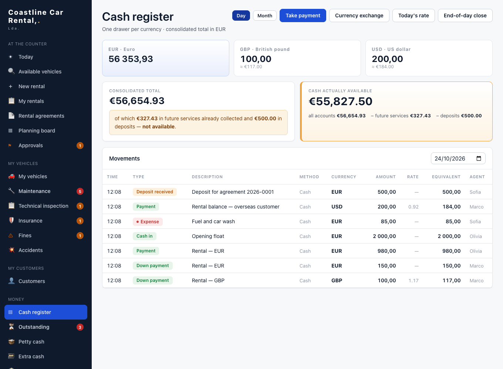The height and width of the screenshot is (369, 503).
Task: Click the Customers person icon
Action: (11, 281)
